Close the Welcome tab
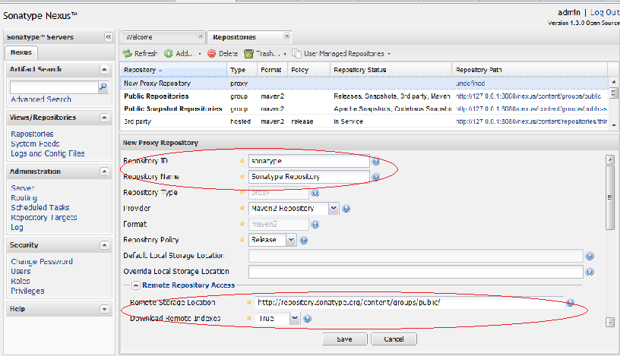 [201, 36]
